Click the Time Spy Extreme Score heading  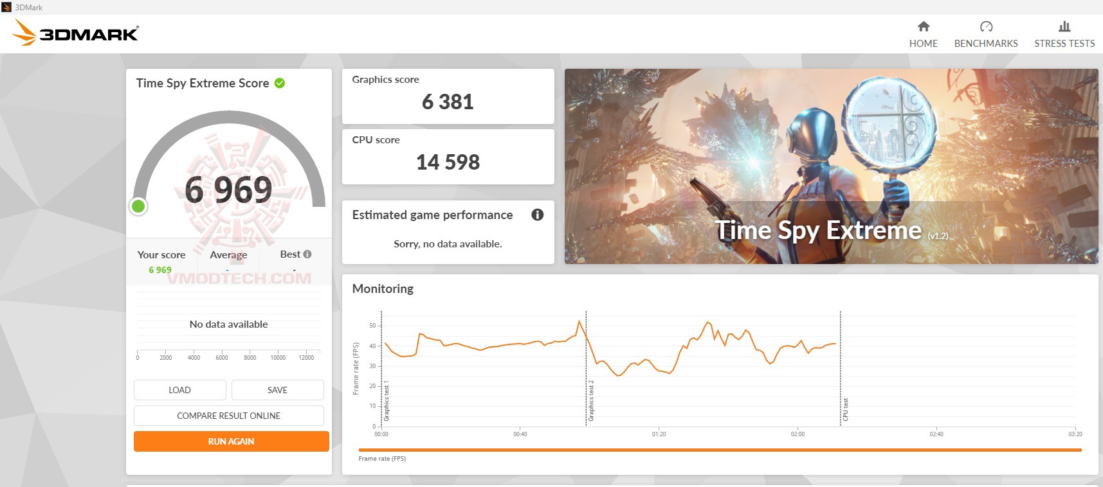(x=203, y=83)
